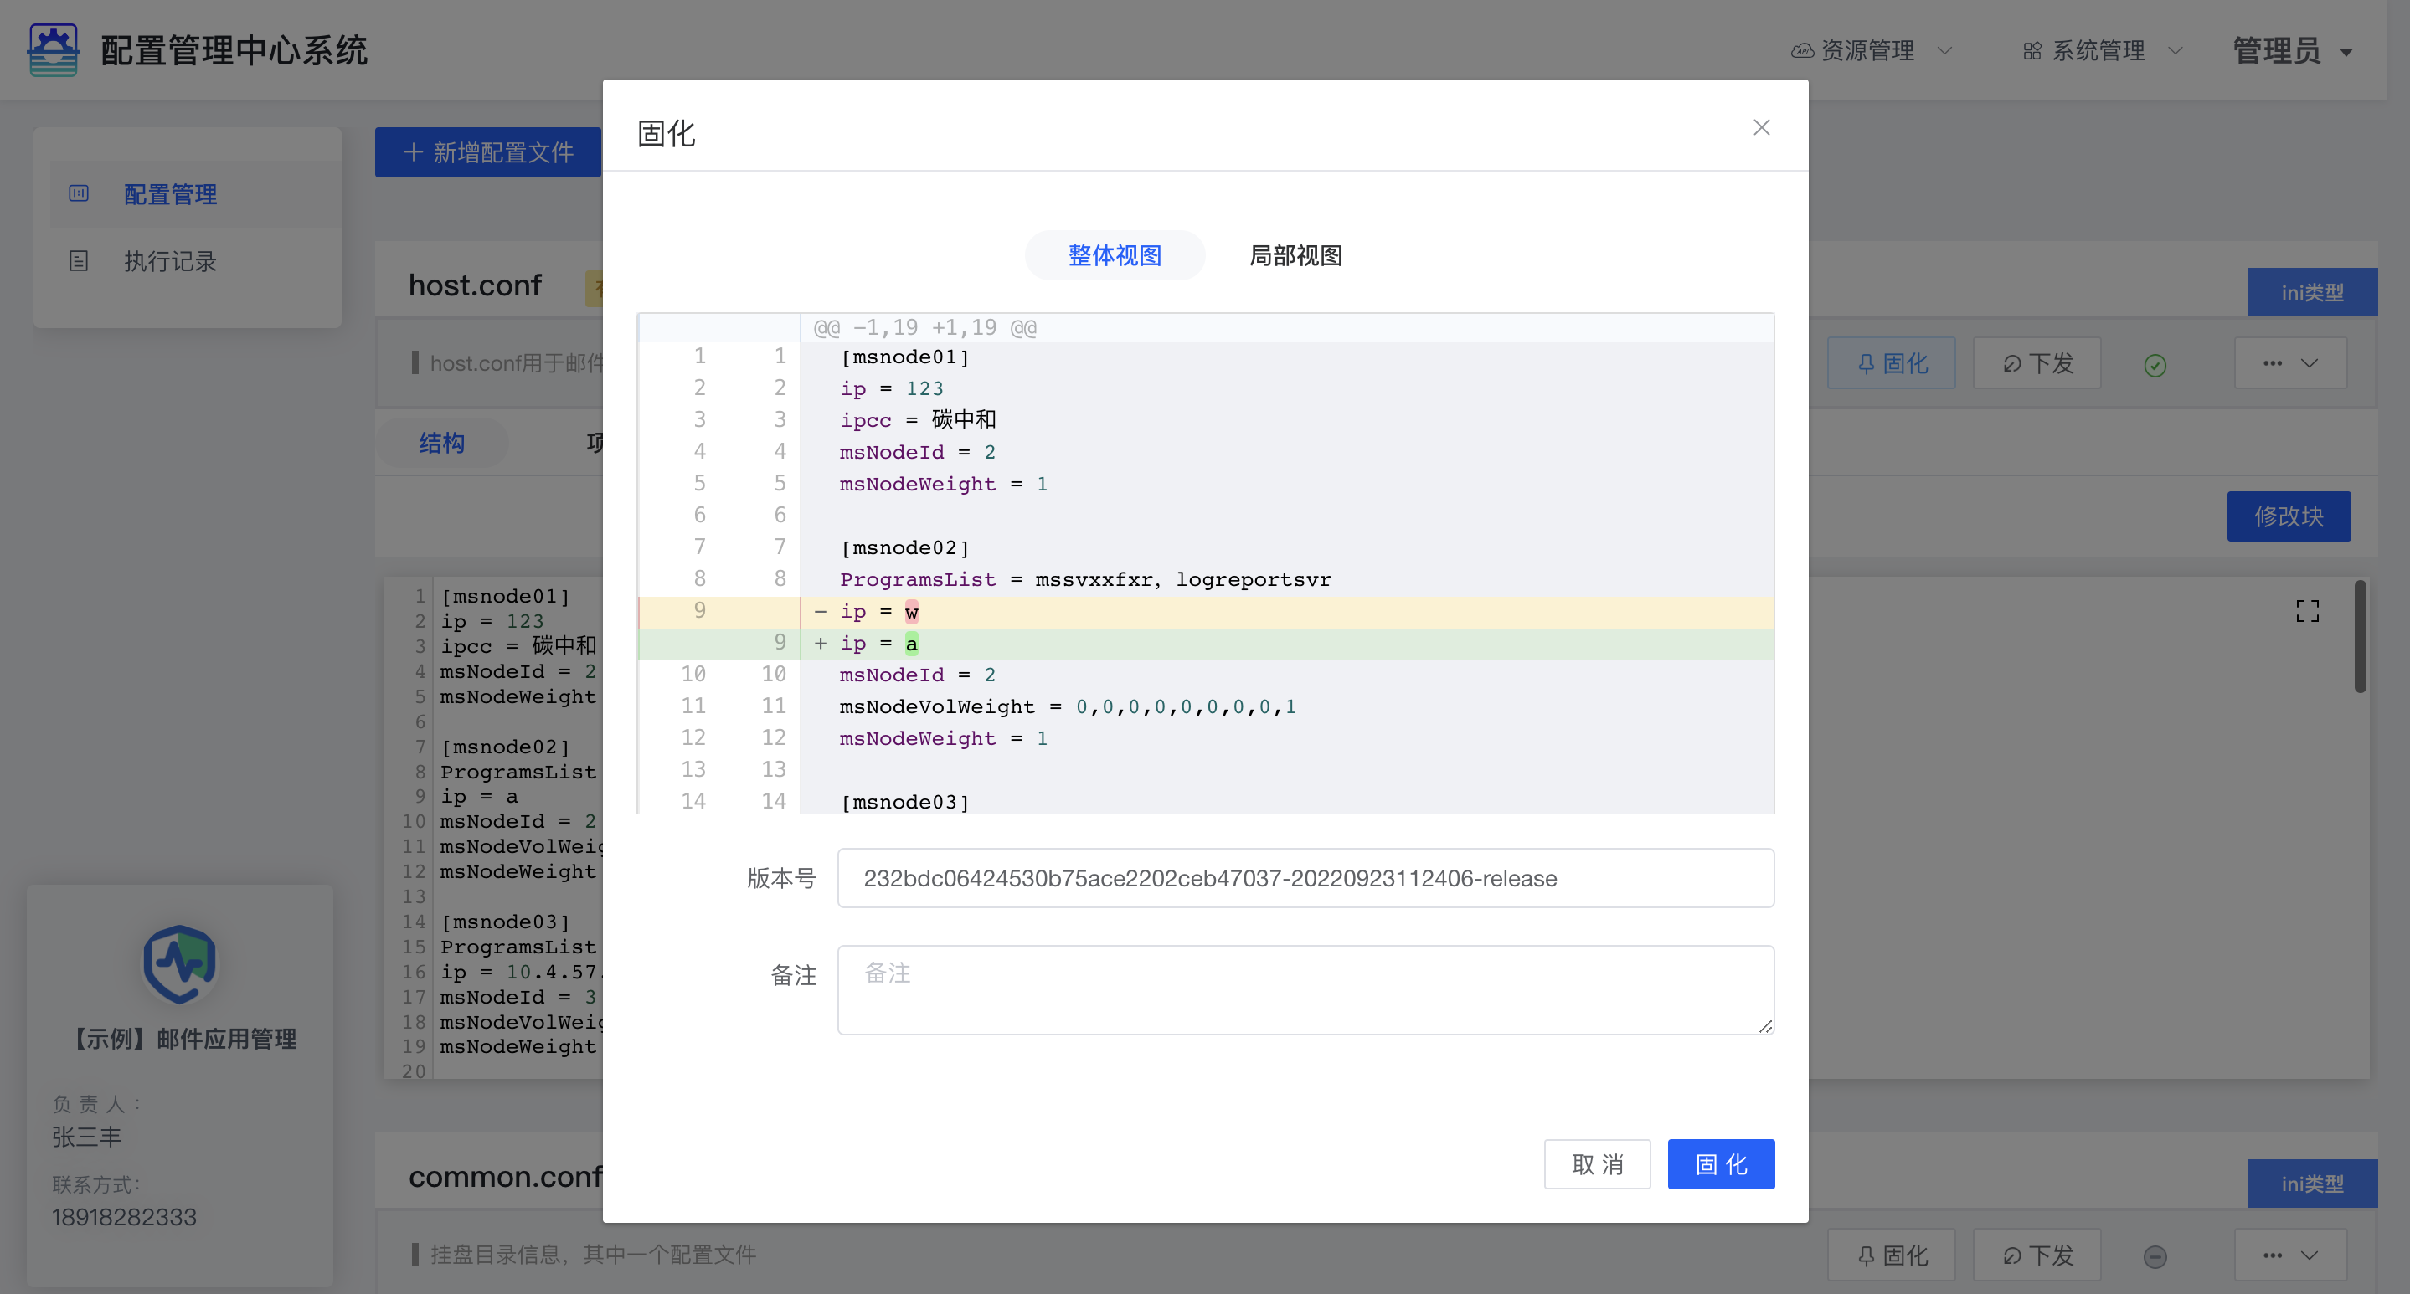The height and width of the screenshot is (1294, 2410).
Task: Click the 固化 button for common.conf
Action: pyautogui.click(x=1891, y=1255)
